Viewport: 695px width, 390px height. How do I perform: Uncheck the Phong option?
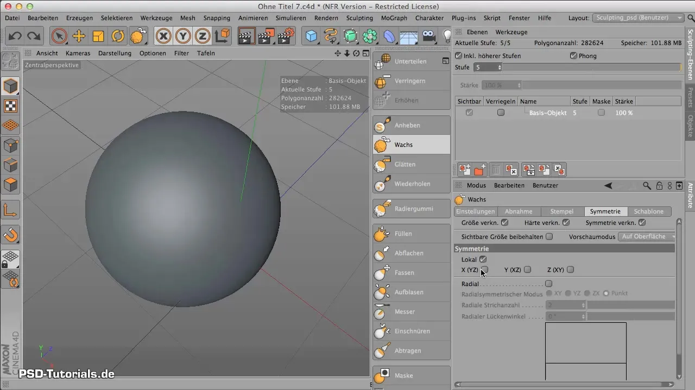573,56
